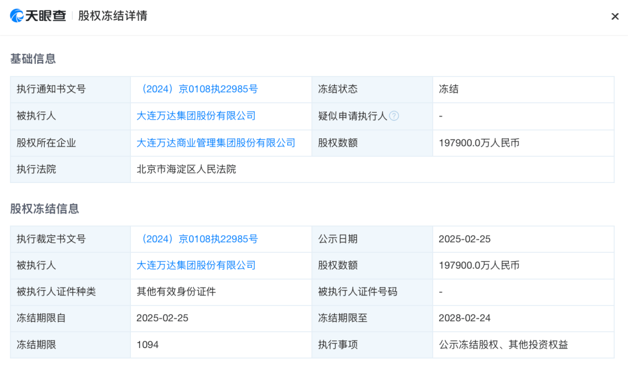Click the 天眼查 brand text
This screenshot has height=366, width=628.
point(46,16)
